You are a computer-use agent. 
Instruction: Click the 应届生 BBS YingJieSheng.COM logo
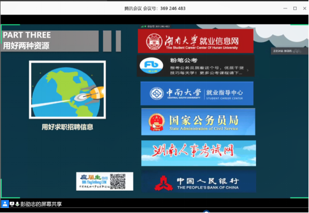tap(93, 181)
